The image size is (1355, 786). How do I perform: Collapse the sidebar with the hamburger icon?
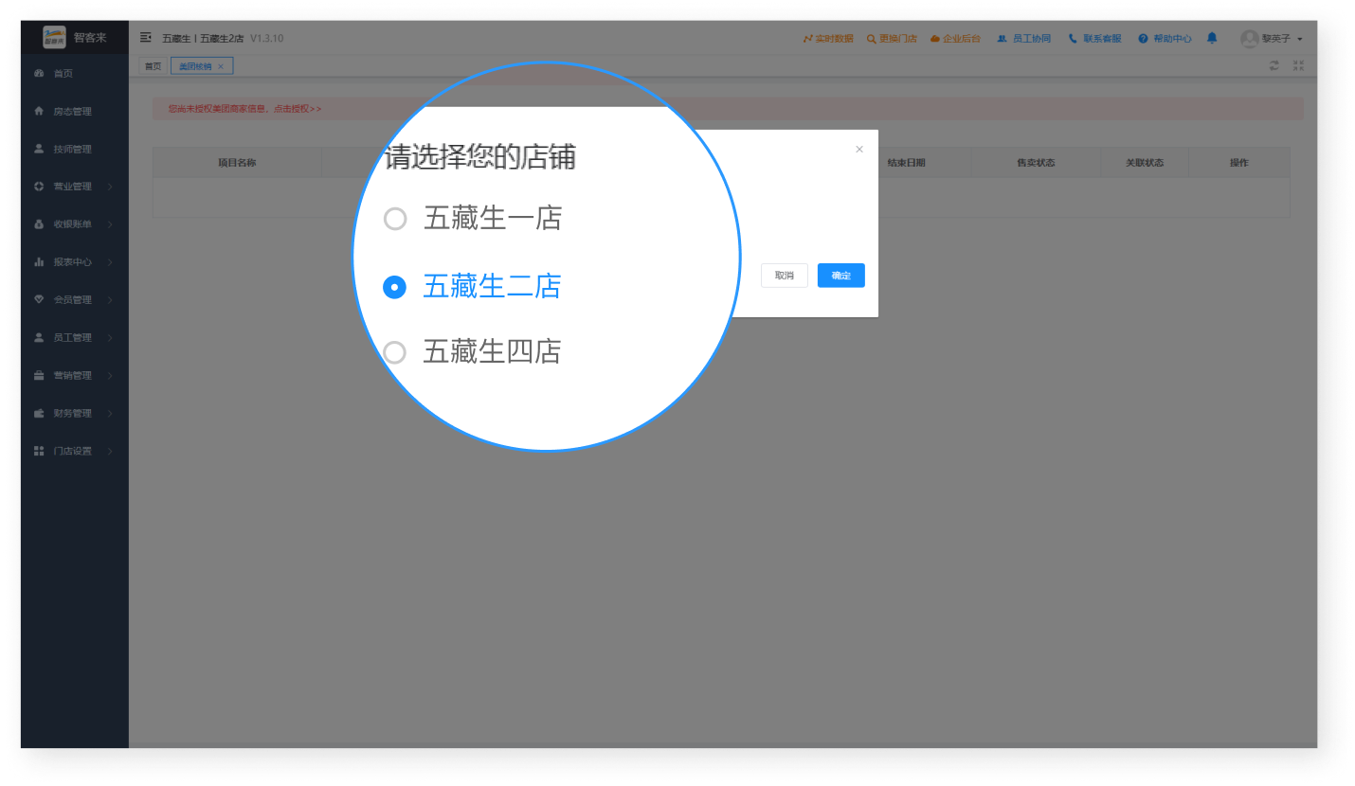pos(146,38)
